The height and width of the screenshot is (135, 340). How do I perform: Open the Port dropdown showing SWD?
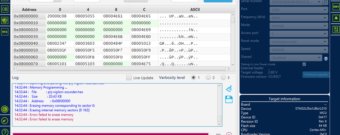point(299,10)
